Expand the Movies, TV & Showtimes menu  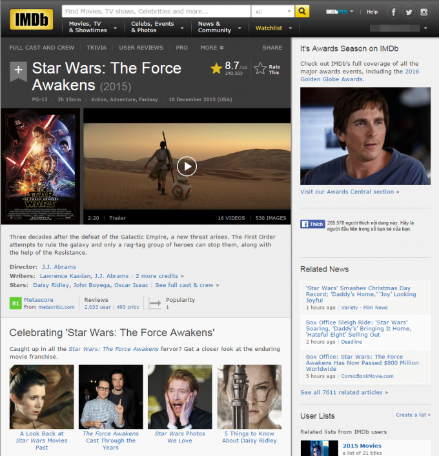point(92,27)
